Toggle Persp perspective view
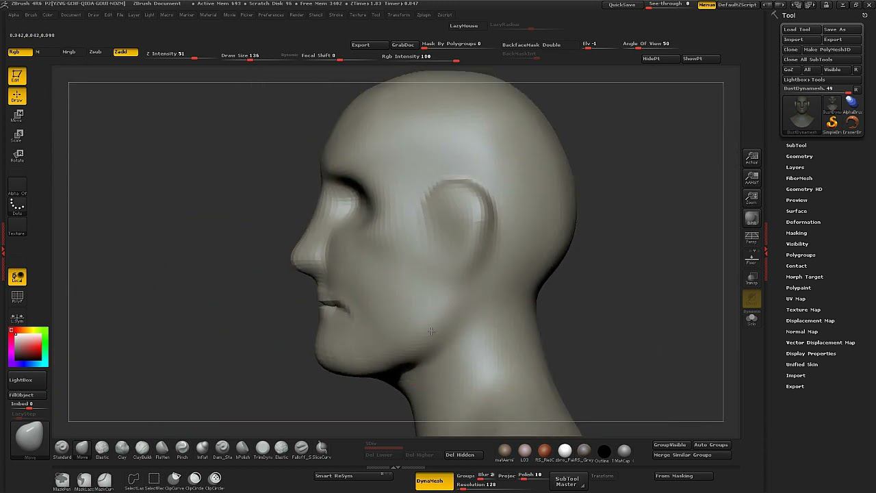876x493 pixels. (751, 238)
